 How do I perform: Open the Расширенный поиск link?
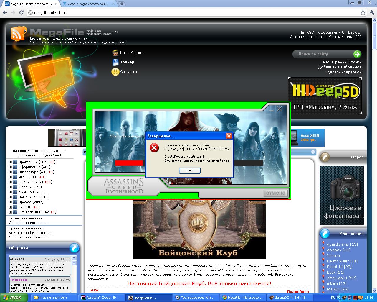click(x=342, y=62)
